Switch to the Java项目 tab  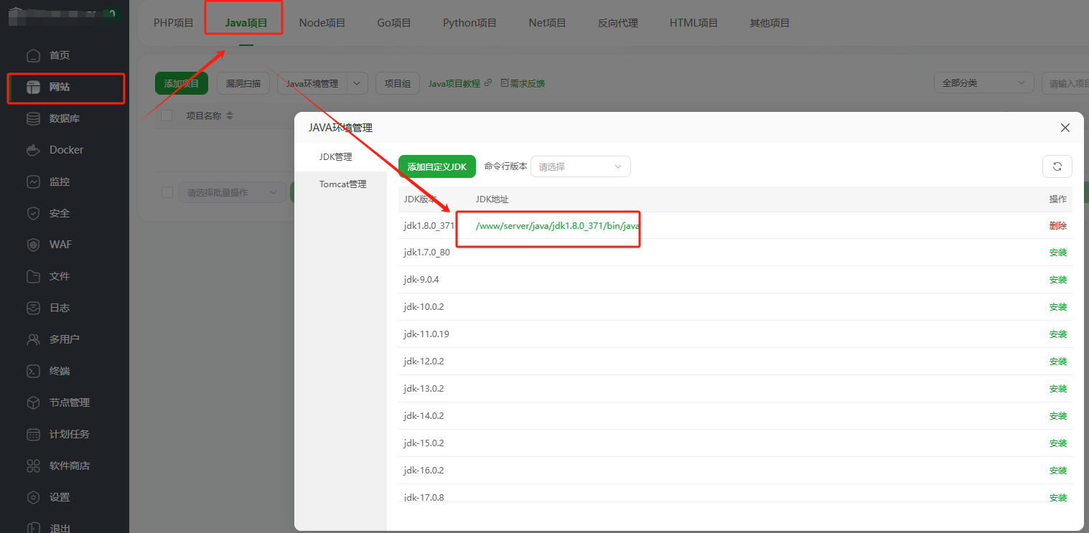[246, 23]
